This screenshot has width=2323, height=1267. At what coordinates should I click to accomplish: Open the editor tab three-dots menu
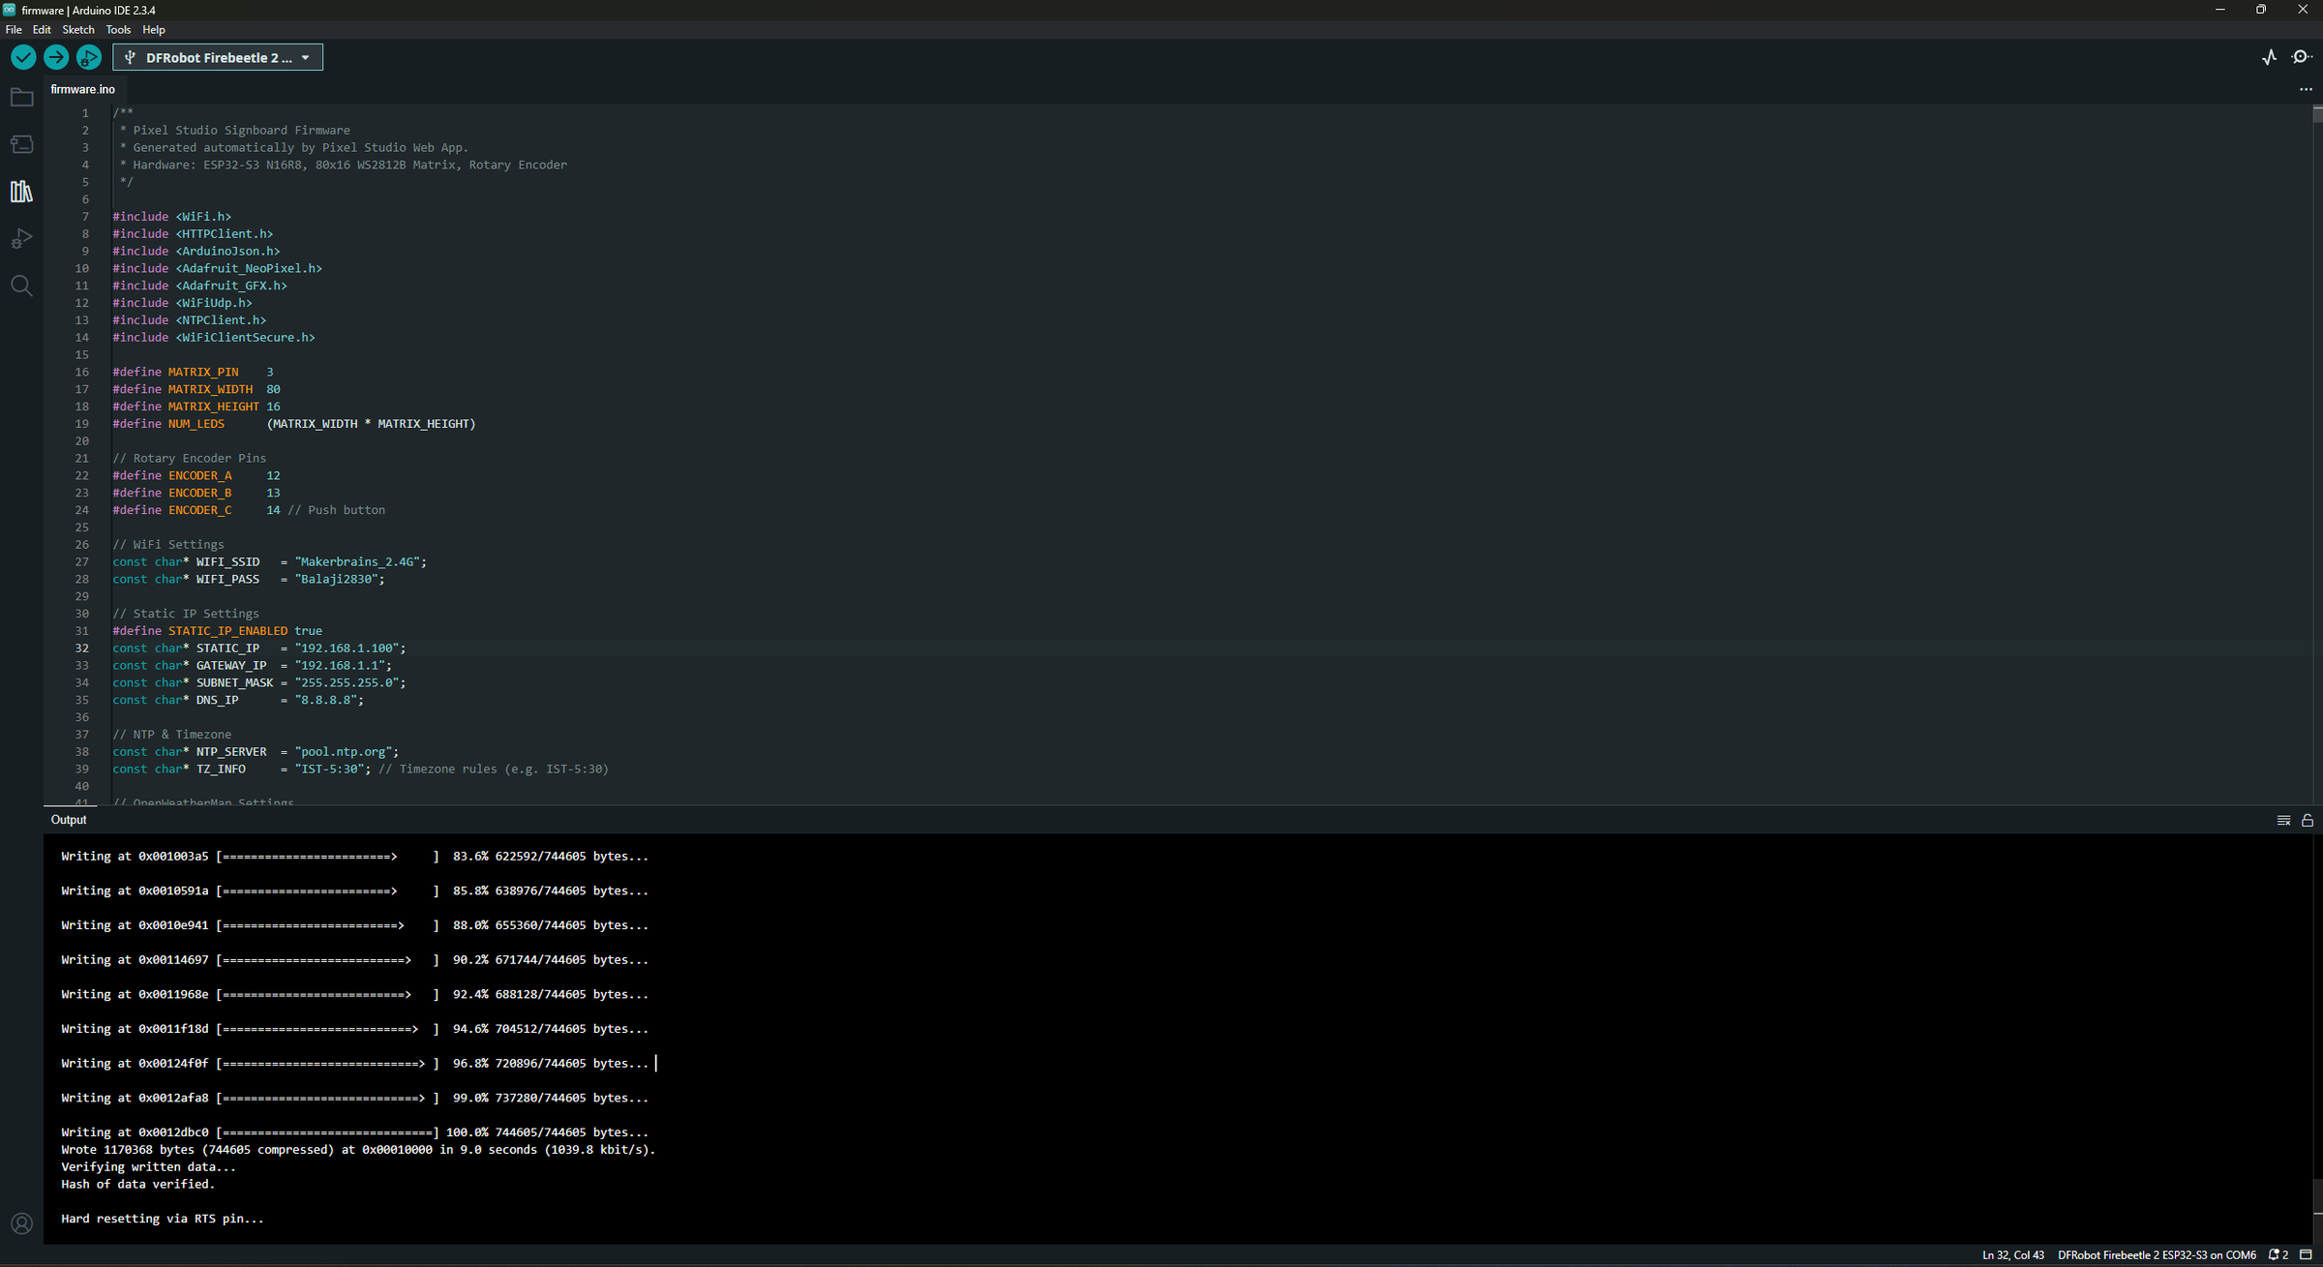(2306, 89)
